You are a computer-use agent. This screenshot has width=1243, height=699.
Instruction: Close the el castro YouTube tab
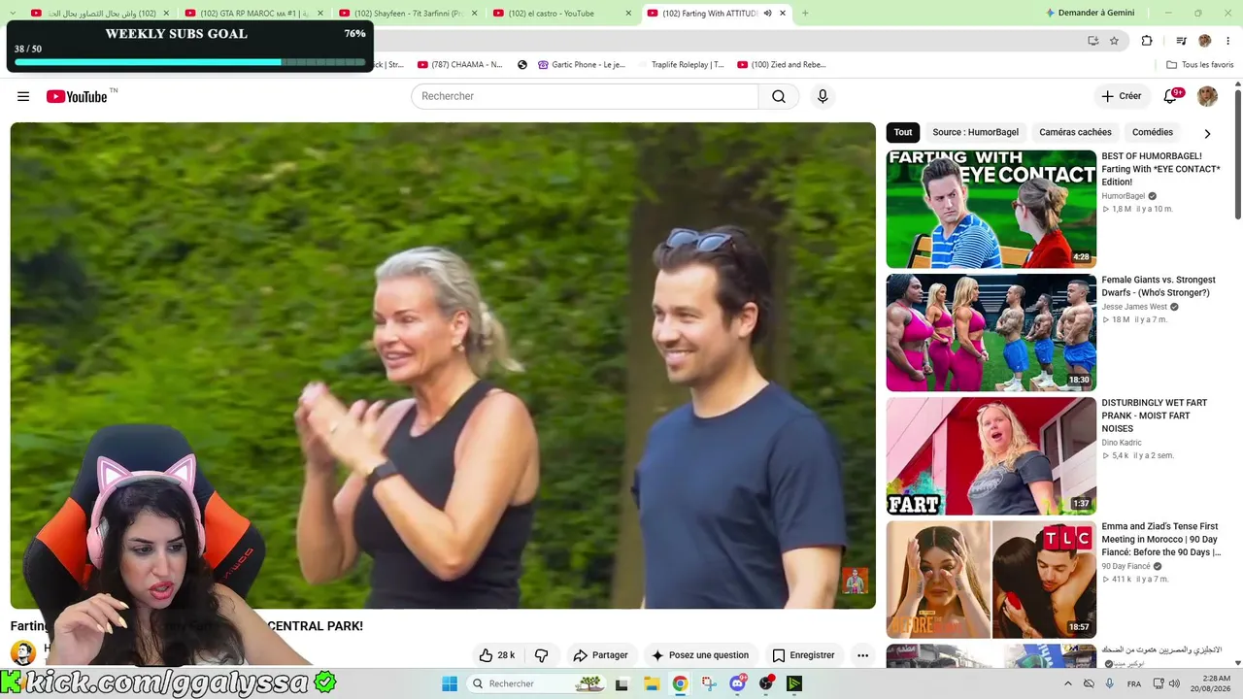[628, 14]
